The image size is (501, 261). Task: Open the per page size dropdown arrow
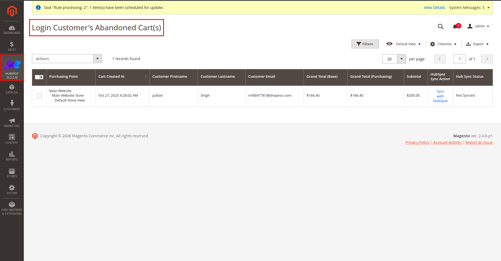(x=401, y=59)
